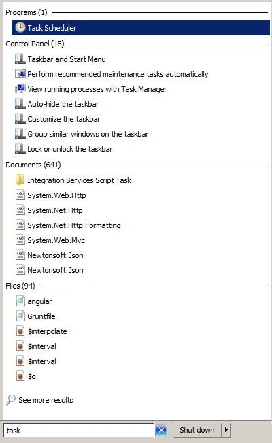Select Auto-hide the taskbar
The image size is (272, 443).
coord(63,104)
